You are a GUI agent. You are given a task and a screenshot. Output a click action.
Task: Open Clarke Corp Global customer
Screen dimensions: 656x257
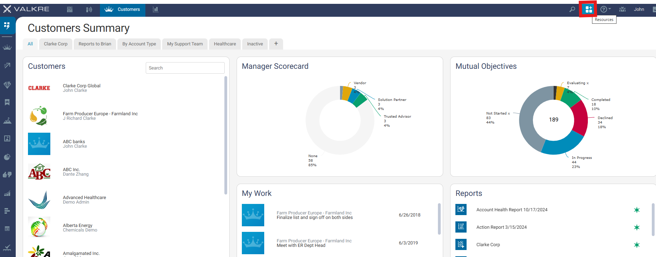pos(81,86)
